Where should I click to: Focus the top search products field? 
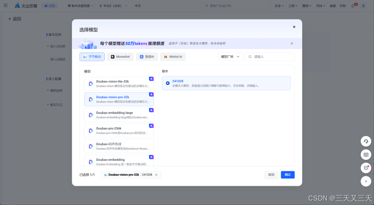point(237,6)
